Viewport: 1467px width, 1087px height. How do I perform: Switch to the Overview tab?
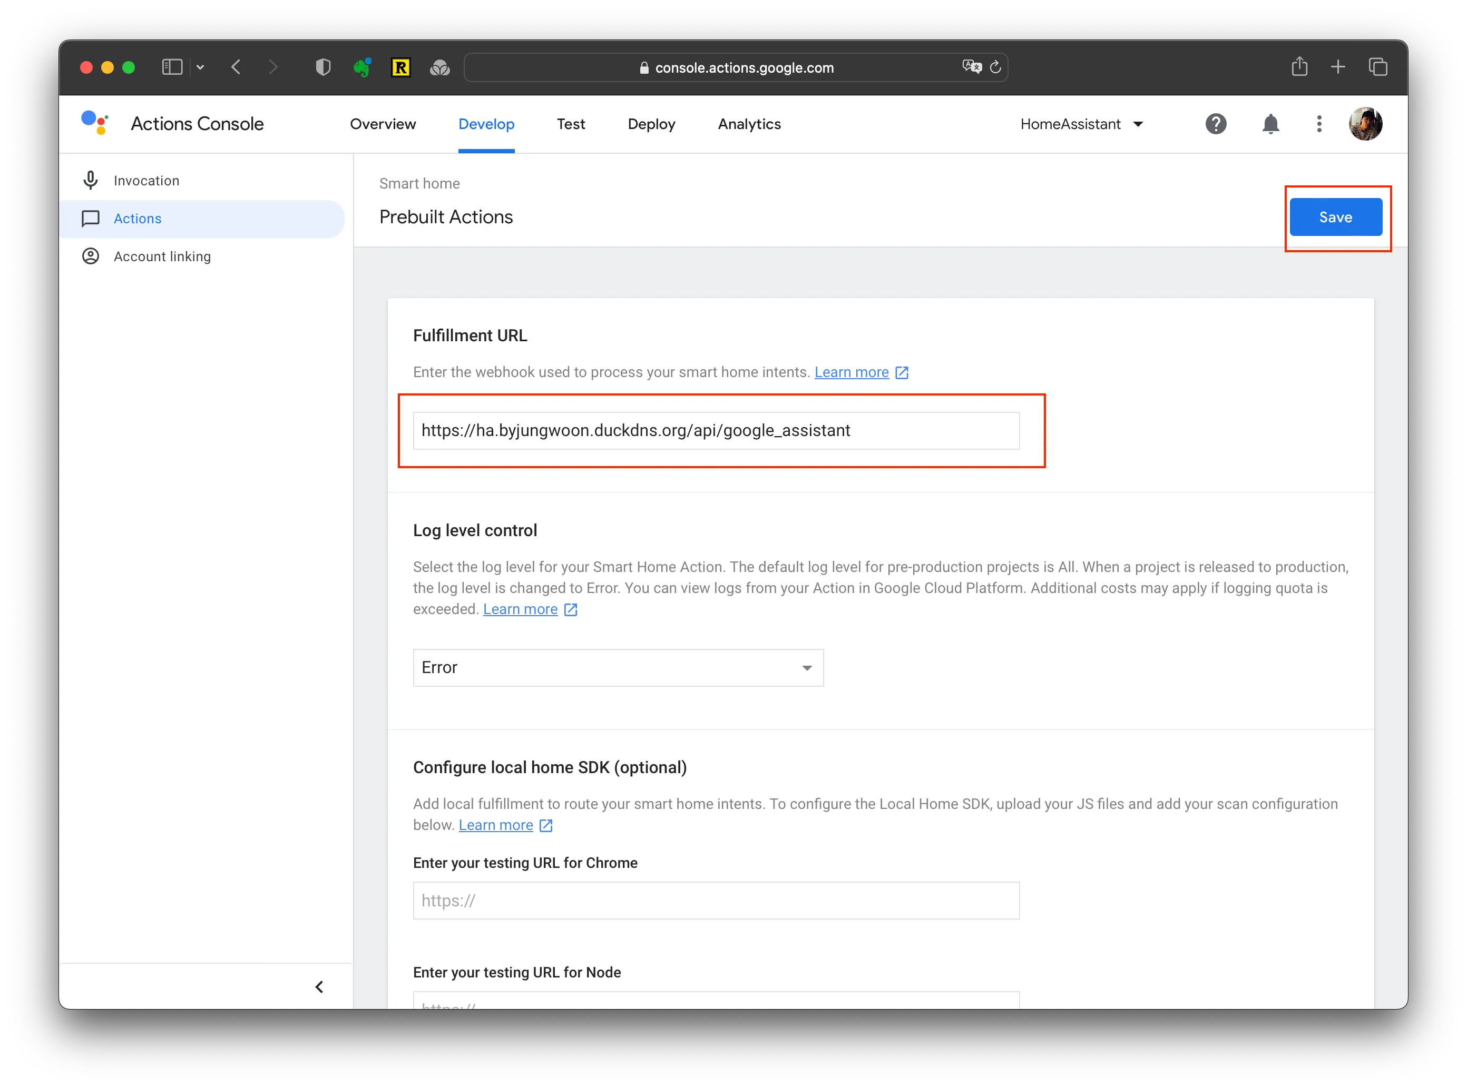click(383, 124)
